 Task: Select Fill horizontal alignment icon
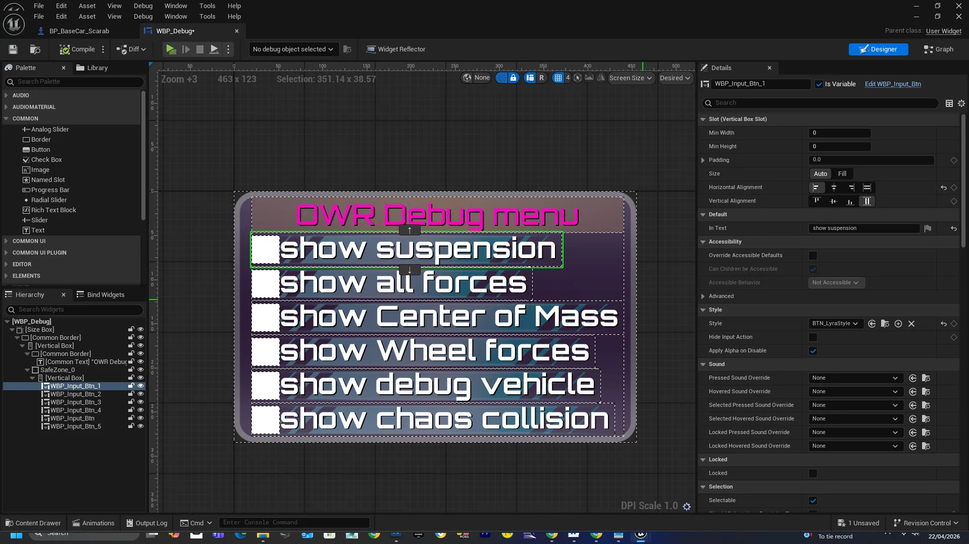pos(867,188)
